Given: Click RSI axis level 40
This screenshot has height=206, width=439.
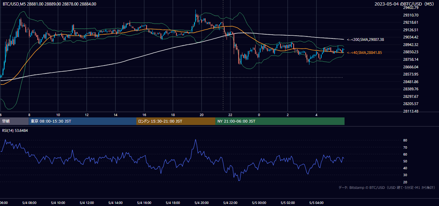Looking at the screenshot, I should tap(405, 168).
